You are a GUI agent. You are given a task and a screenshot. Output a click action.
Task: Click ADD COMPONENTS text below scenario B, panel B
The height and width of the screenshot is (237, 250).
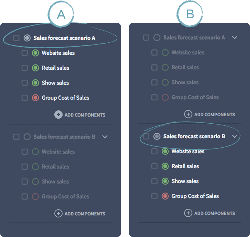click(215, 213)
